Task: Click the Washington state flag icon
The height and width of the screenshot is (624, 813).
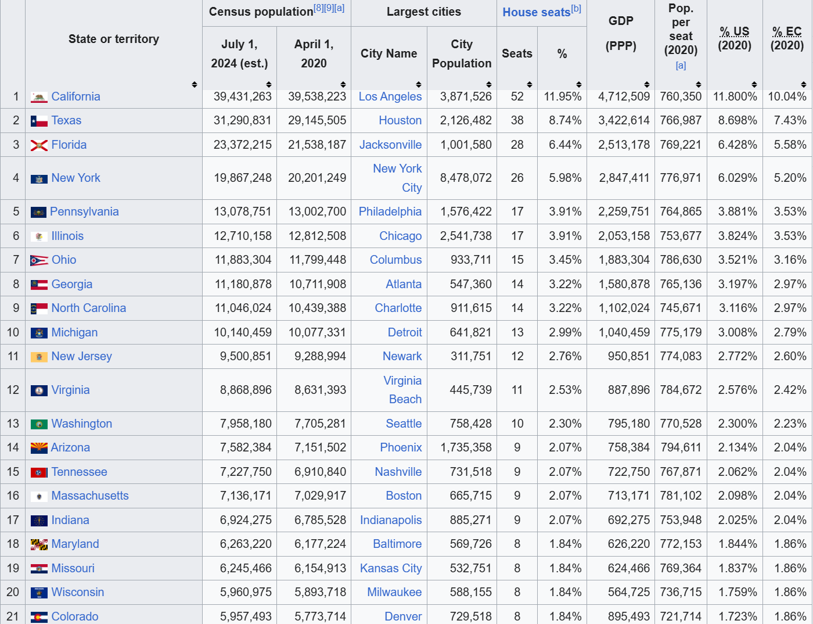Action: tap(39, 424)
